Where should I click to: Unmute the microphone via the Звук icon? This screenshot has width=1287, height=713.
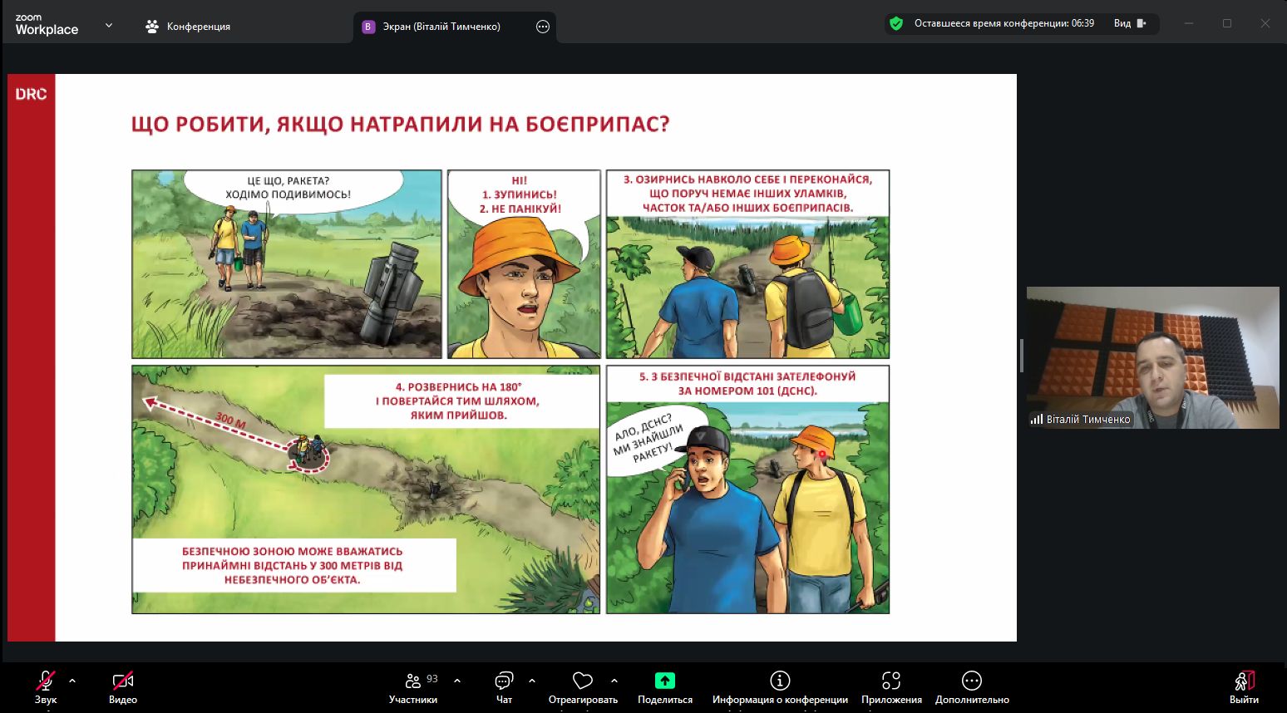46,681
